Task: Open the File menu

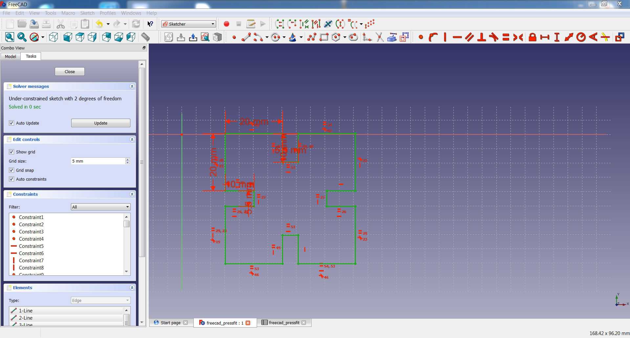Action: click(6, 13)
